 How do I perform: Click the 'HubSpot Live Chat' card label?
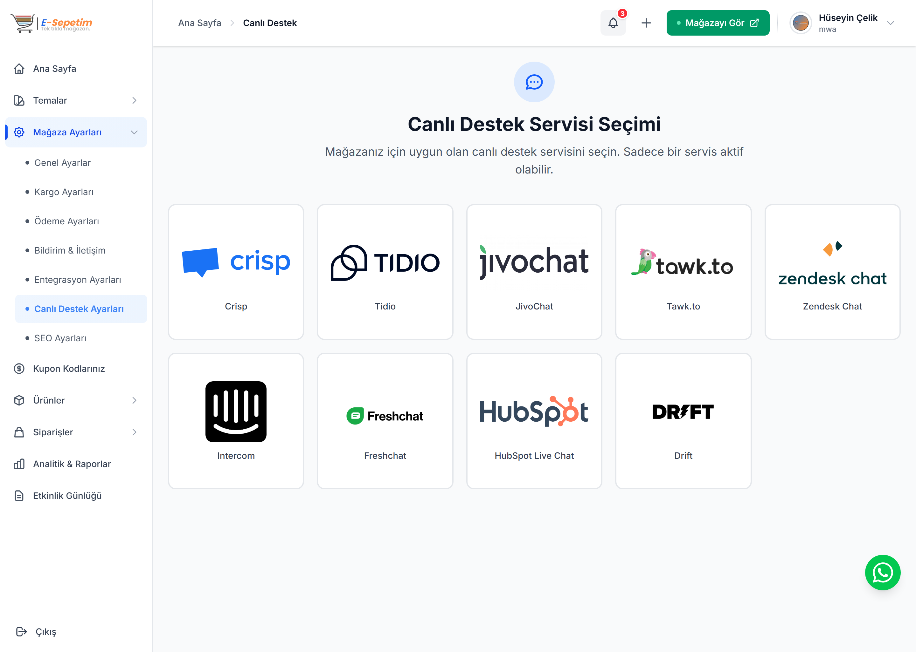click(x=534, y=456)
